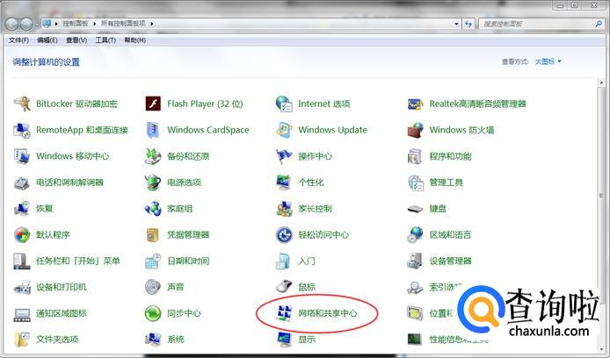The height and width of the screenshot is (358, 610).
Task: Open 键盘 icon
Action: pos(415,209)
